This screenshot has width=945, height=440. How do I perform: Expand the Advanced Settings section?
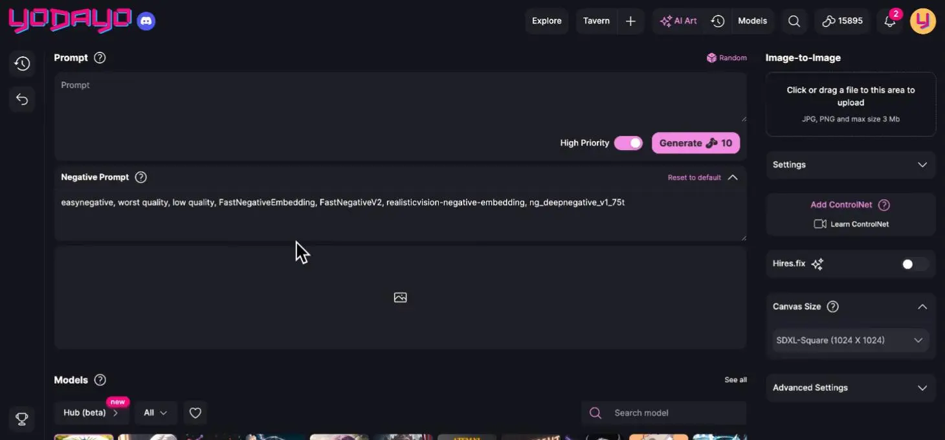coord(850,388)
